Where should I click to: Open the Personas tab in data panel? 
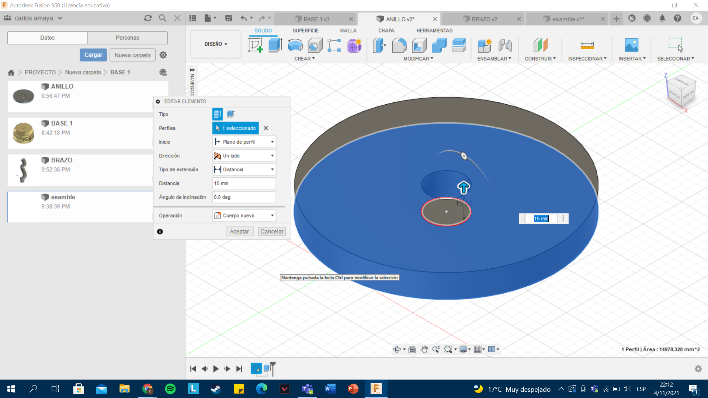(x=127, y=38)
